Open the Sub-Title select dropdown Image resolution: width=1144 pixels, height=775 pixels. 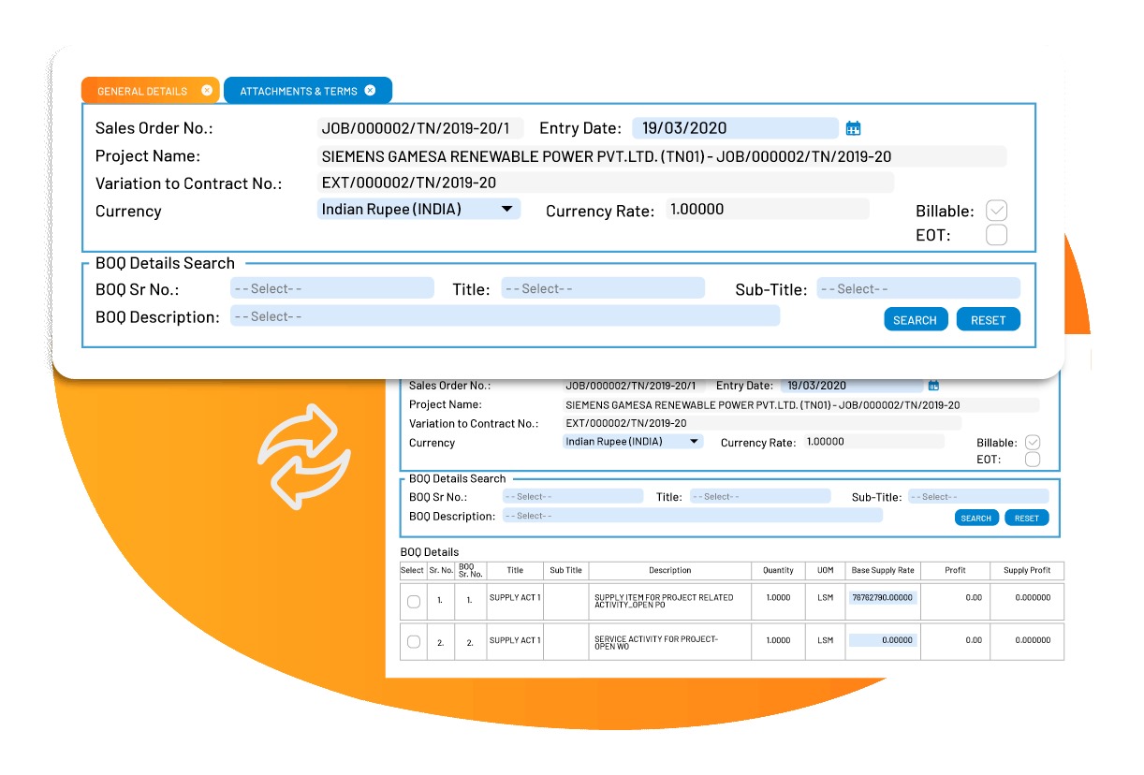point(919,287)
